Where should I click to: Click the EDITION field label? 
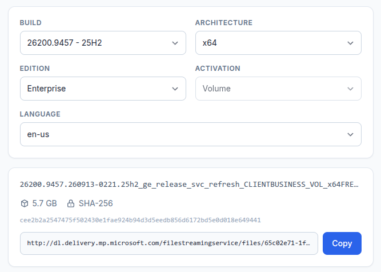(x=35, y=69)
